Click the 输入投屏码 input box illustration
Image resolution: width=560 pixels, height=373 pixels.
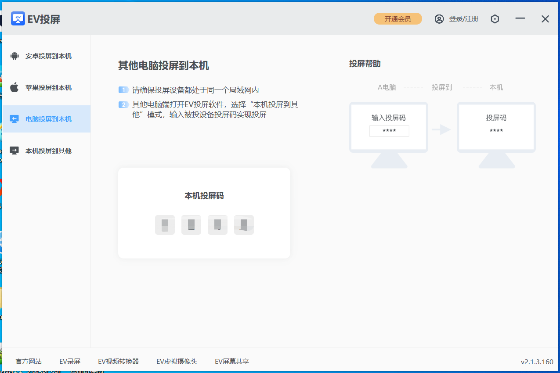[389, 131]
